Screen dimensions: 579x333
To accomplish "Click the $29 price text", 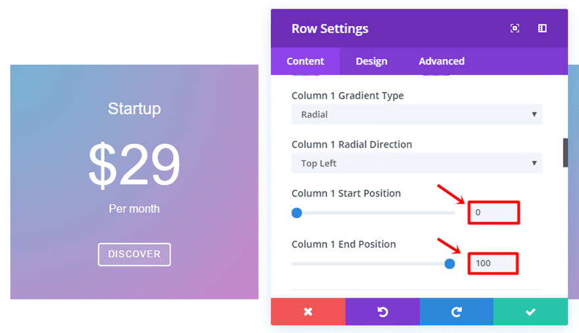I will [134, 164].
